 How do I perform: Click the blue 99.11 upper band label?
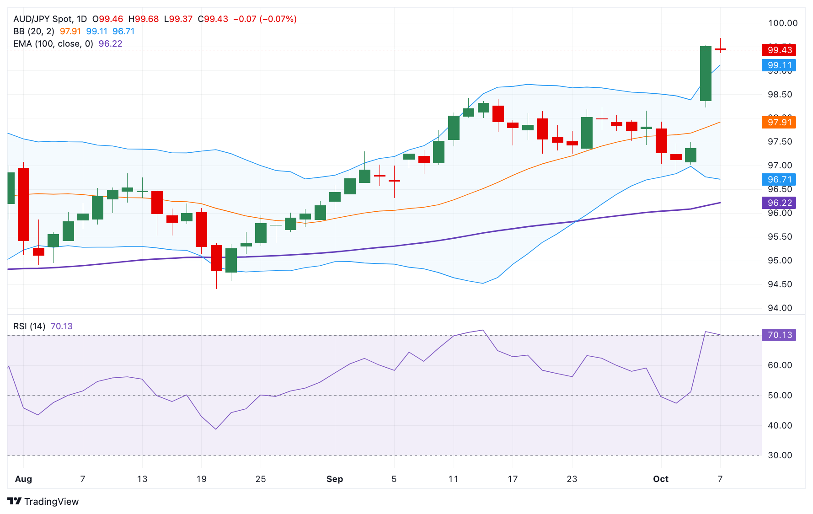779,65
